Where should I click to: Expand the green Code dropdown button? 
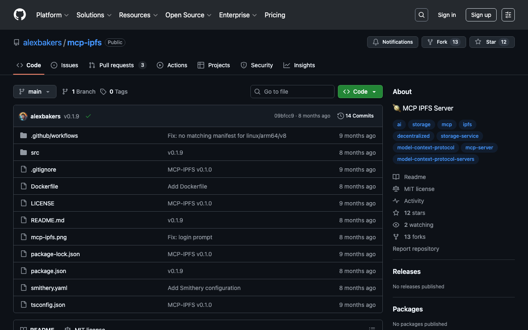(360, 92)
